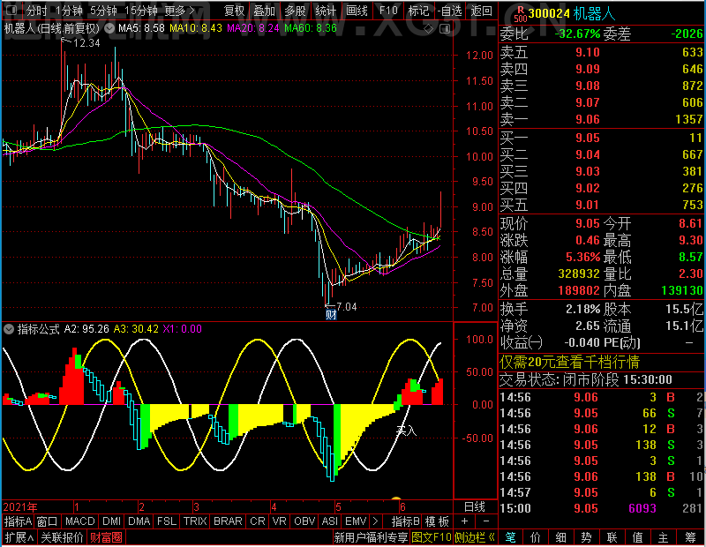This screenshot has width=706, height=547.
Task: Collapse the sidebar via 侧边栏《
Action: click(x=475, y=537)
